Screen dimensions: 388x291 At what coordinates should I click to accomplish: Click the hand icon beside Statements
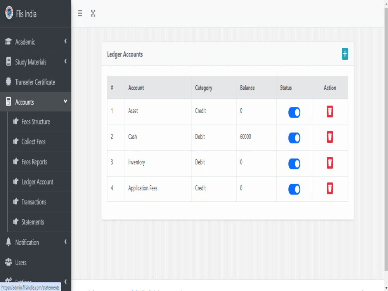click(16, 221)
